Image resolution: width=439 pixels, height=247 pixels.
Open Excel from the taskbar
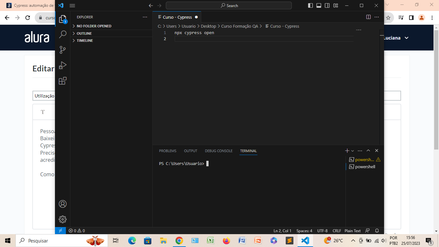(211, 241)
